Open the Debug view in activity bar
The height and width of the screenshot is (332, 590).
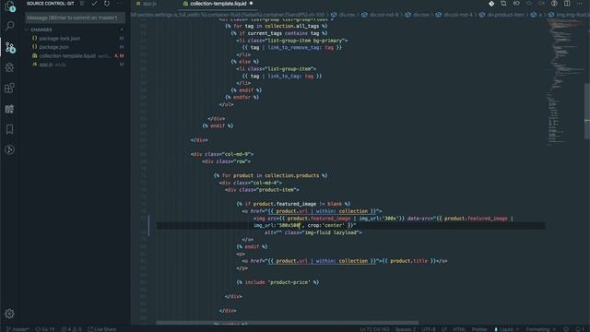(x=9, y=67)
